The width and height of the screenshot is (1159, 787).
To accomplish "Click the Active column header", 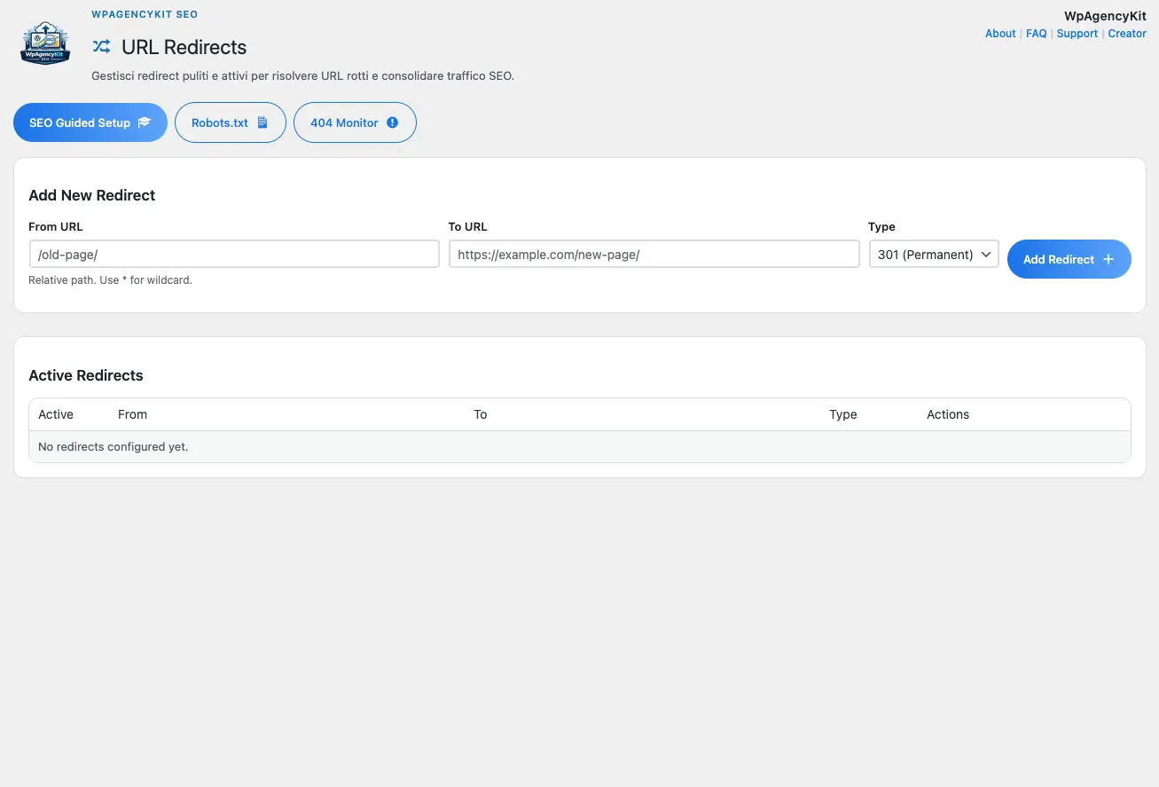I will pyautogui.click(x=56, y=414).
